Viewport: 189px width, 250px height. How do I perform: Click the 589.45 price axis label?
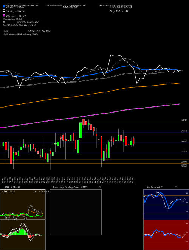(184, 131)
